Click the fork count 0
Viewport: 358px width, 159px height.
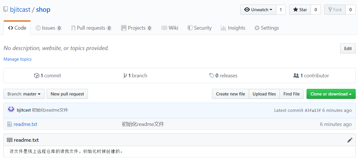[x=350, y=9]
